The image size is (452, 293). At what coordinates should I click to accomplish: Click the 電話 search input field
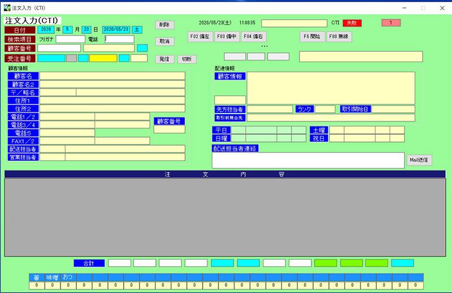click(x=120, y=40)
